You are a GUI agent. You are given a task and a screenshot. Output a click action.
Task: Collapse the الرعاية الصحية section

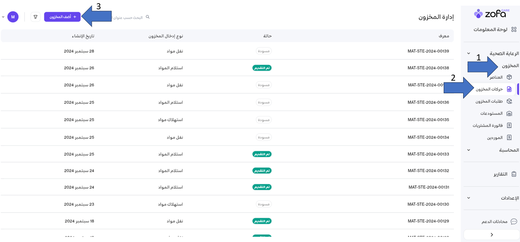point(468,54)
